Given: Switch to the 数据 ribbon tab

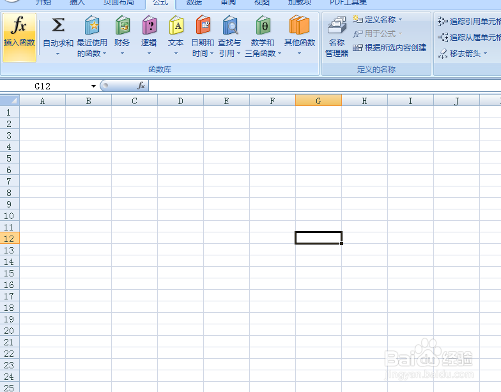Looking at the screenshot, I should (194, 3).
